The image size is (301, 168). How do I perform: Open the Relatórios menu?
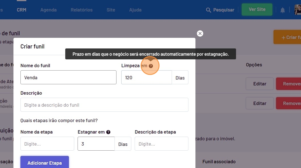click(x=81, y=10)
